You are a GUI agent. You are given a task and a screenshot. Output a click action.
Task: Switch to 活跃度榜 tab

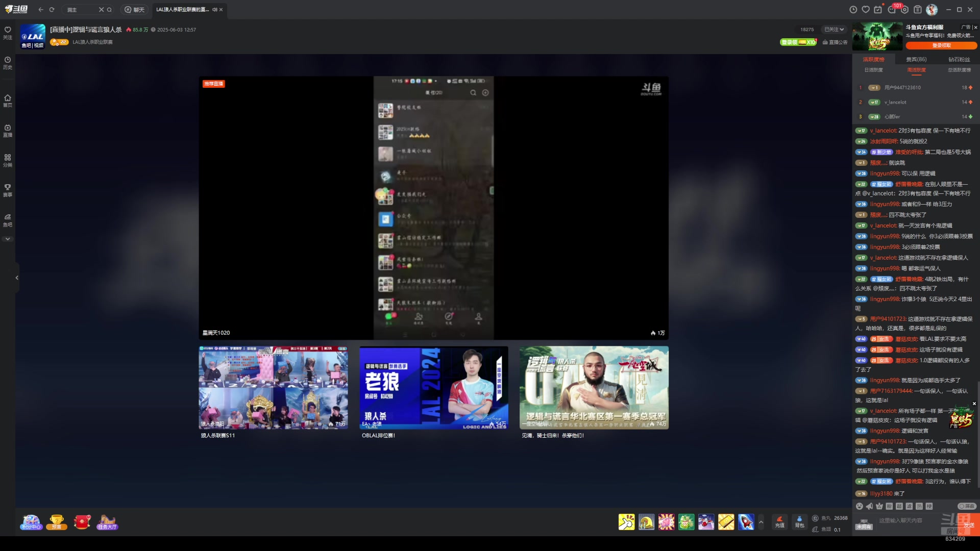click(x=873, y=60)
